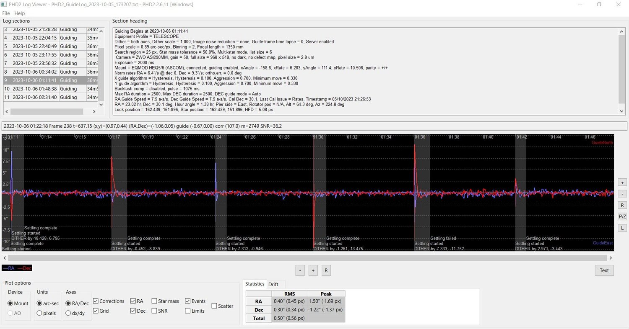Select RA/Dec axes option
Screen dimensions: 629x329
pyautogui.click(x=77, y=303)
